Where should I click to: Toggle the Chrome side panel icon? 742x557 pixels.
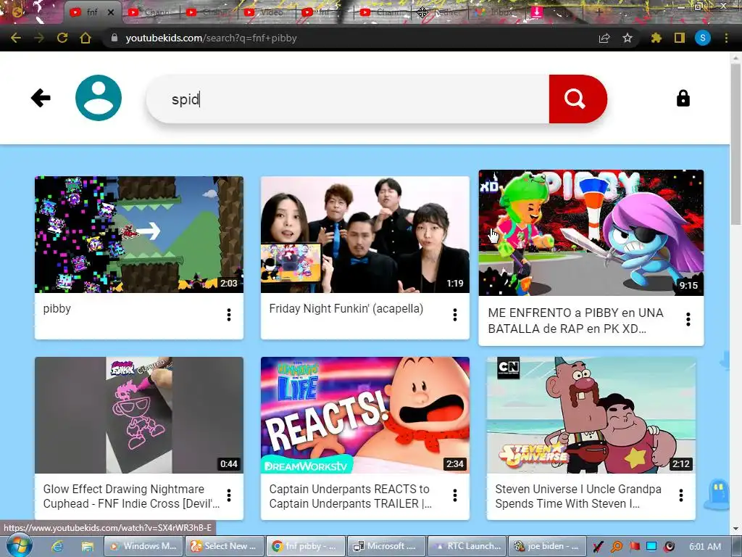pos(680,38)
